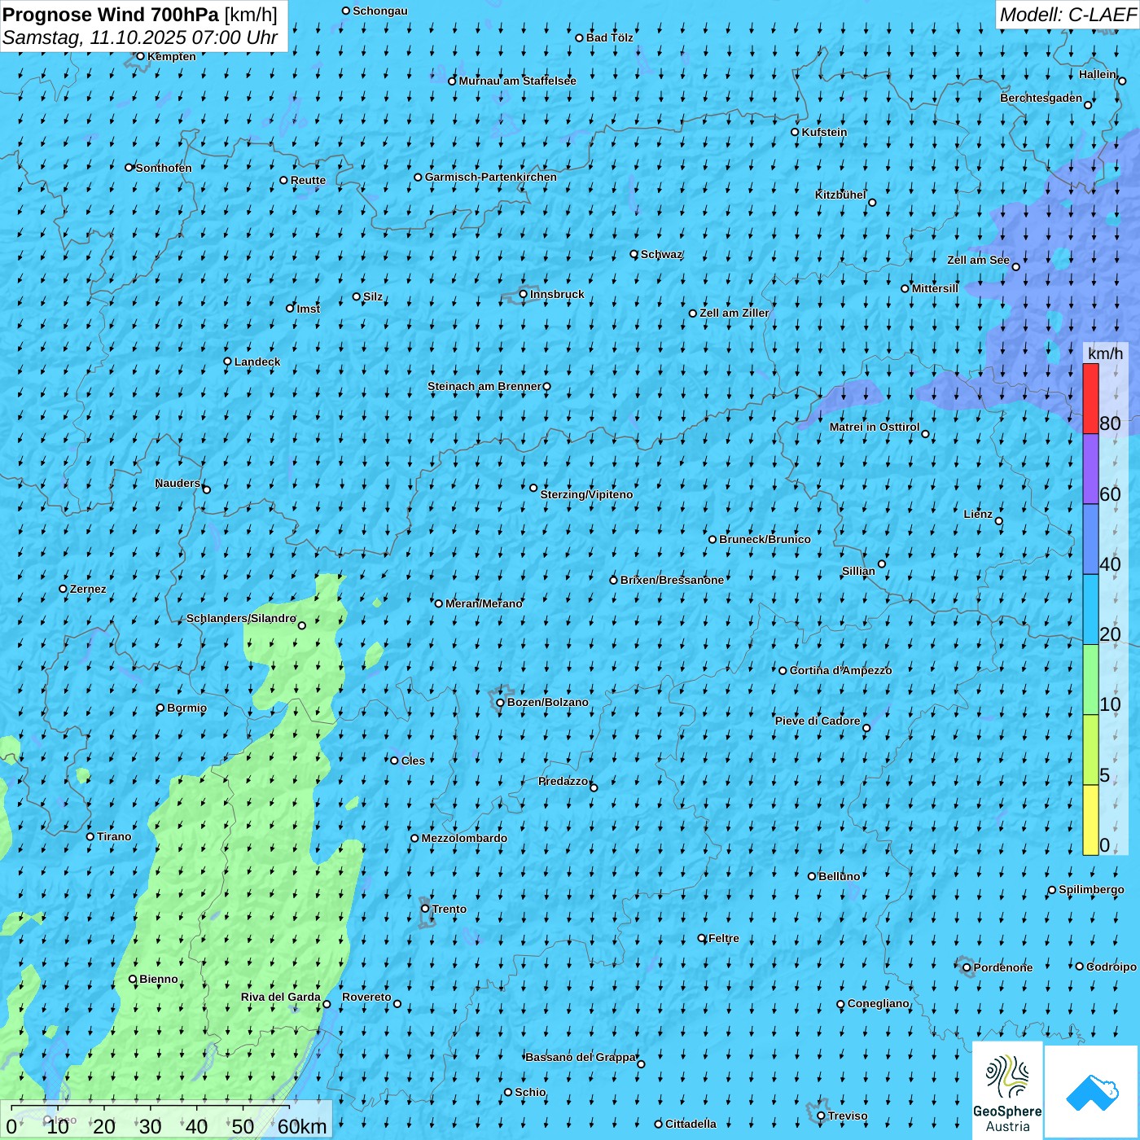
Task: Click the Garmisch-Partenkirchen label
Action: click(491, 177)
